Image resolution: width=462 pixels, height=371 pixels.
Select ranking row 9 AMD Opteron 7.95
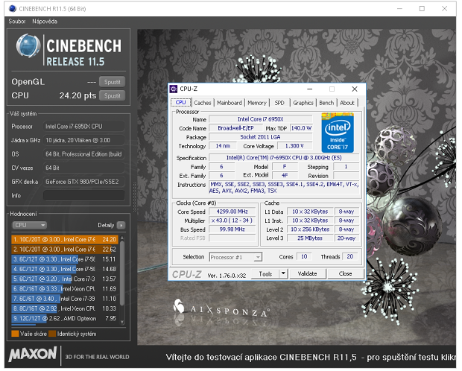pos(65,318)
